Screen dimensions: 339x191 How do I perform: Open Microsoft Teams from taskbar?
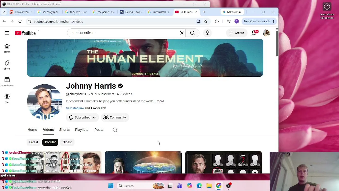click(x=180, y=186)
